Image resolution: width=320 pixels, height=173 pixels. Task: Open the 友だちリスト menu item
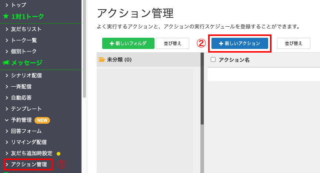pos(26,29)
